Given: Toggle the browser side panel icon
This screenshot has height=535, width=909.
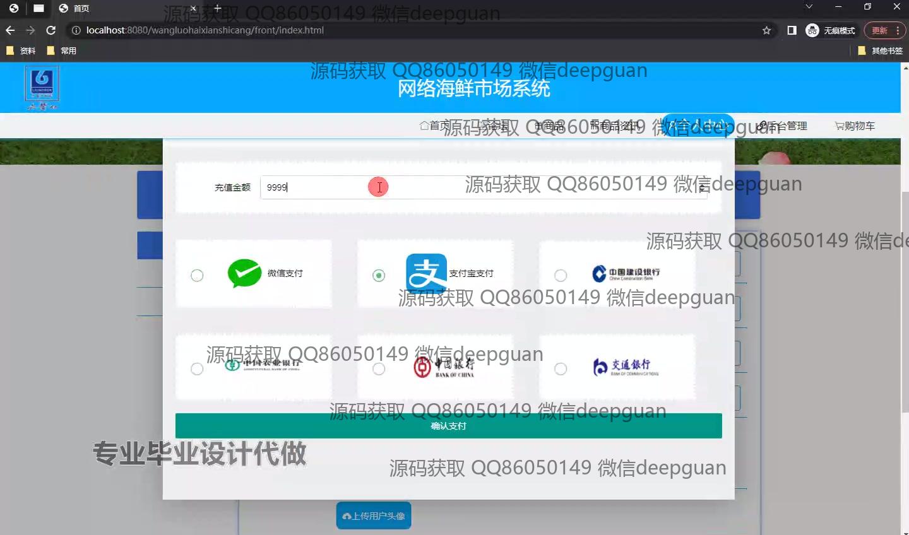Looking at the screenshot, I should pos(792,30).
